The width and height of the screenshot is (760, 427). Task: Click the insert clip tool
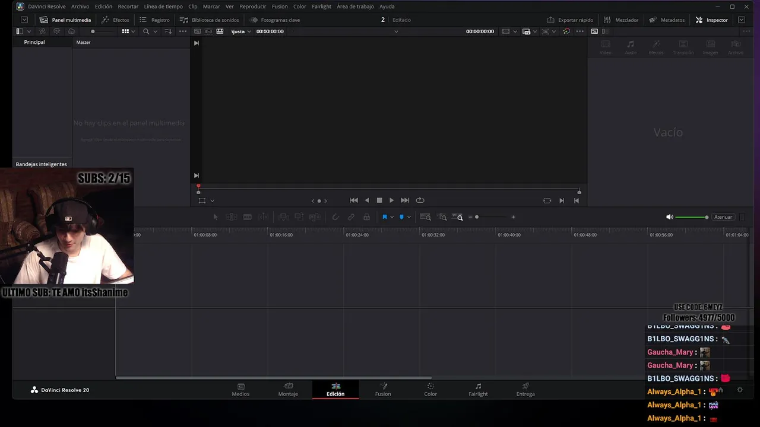[284, 217]
